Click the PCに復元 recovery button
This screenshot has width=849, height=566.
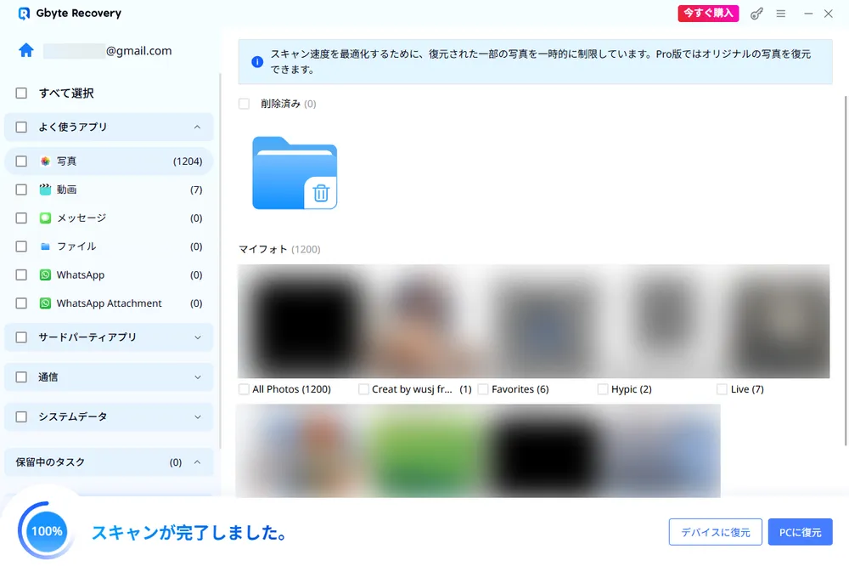(800, 531)
